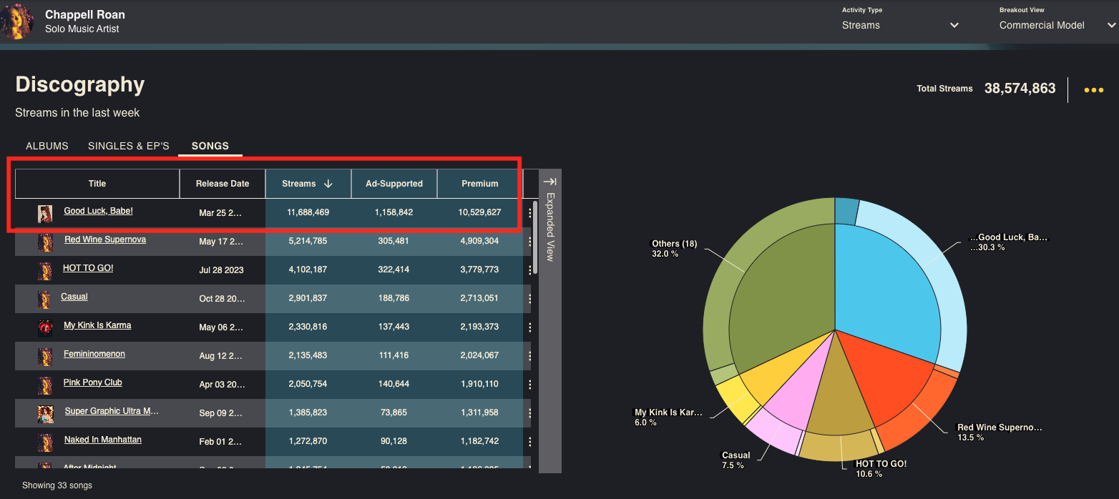
Task: Open the Casual song link
Action: (74, 297)
